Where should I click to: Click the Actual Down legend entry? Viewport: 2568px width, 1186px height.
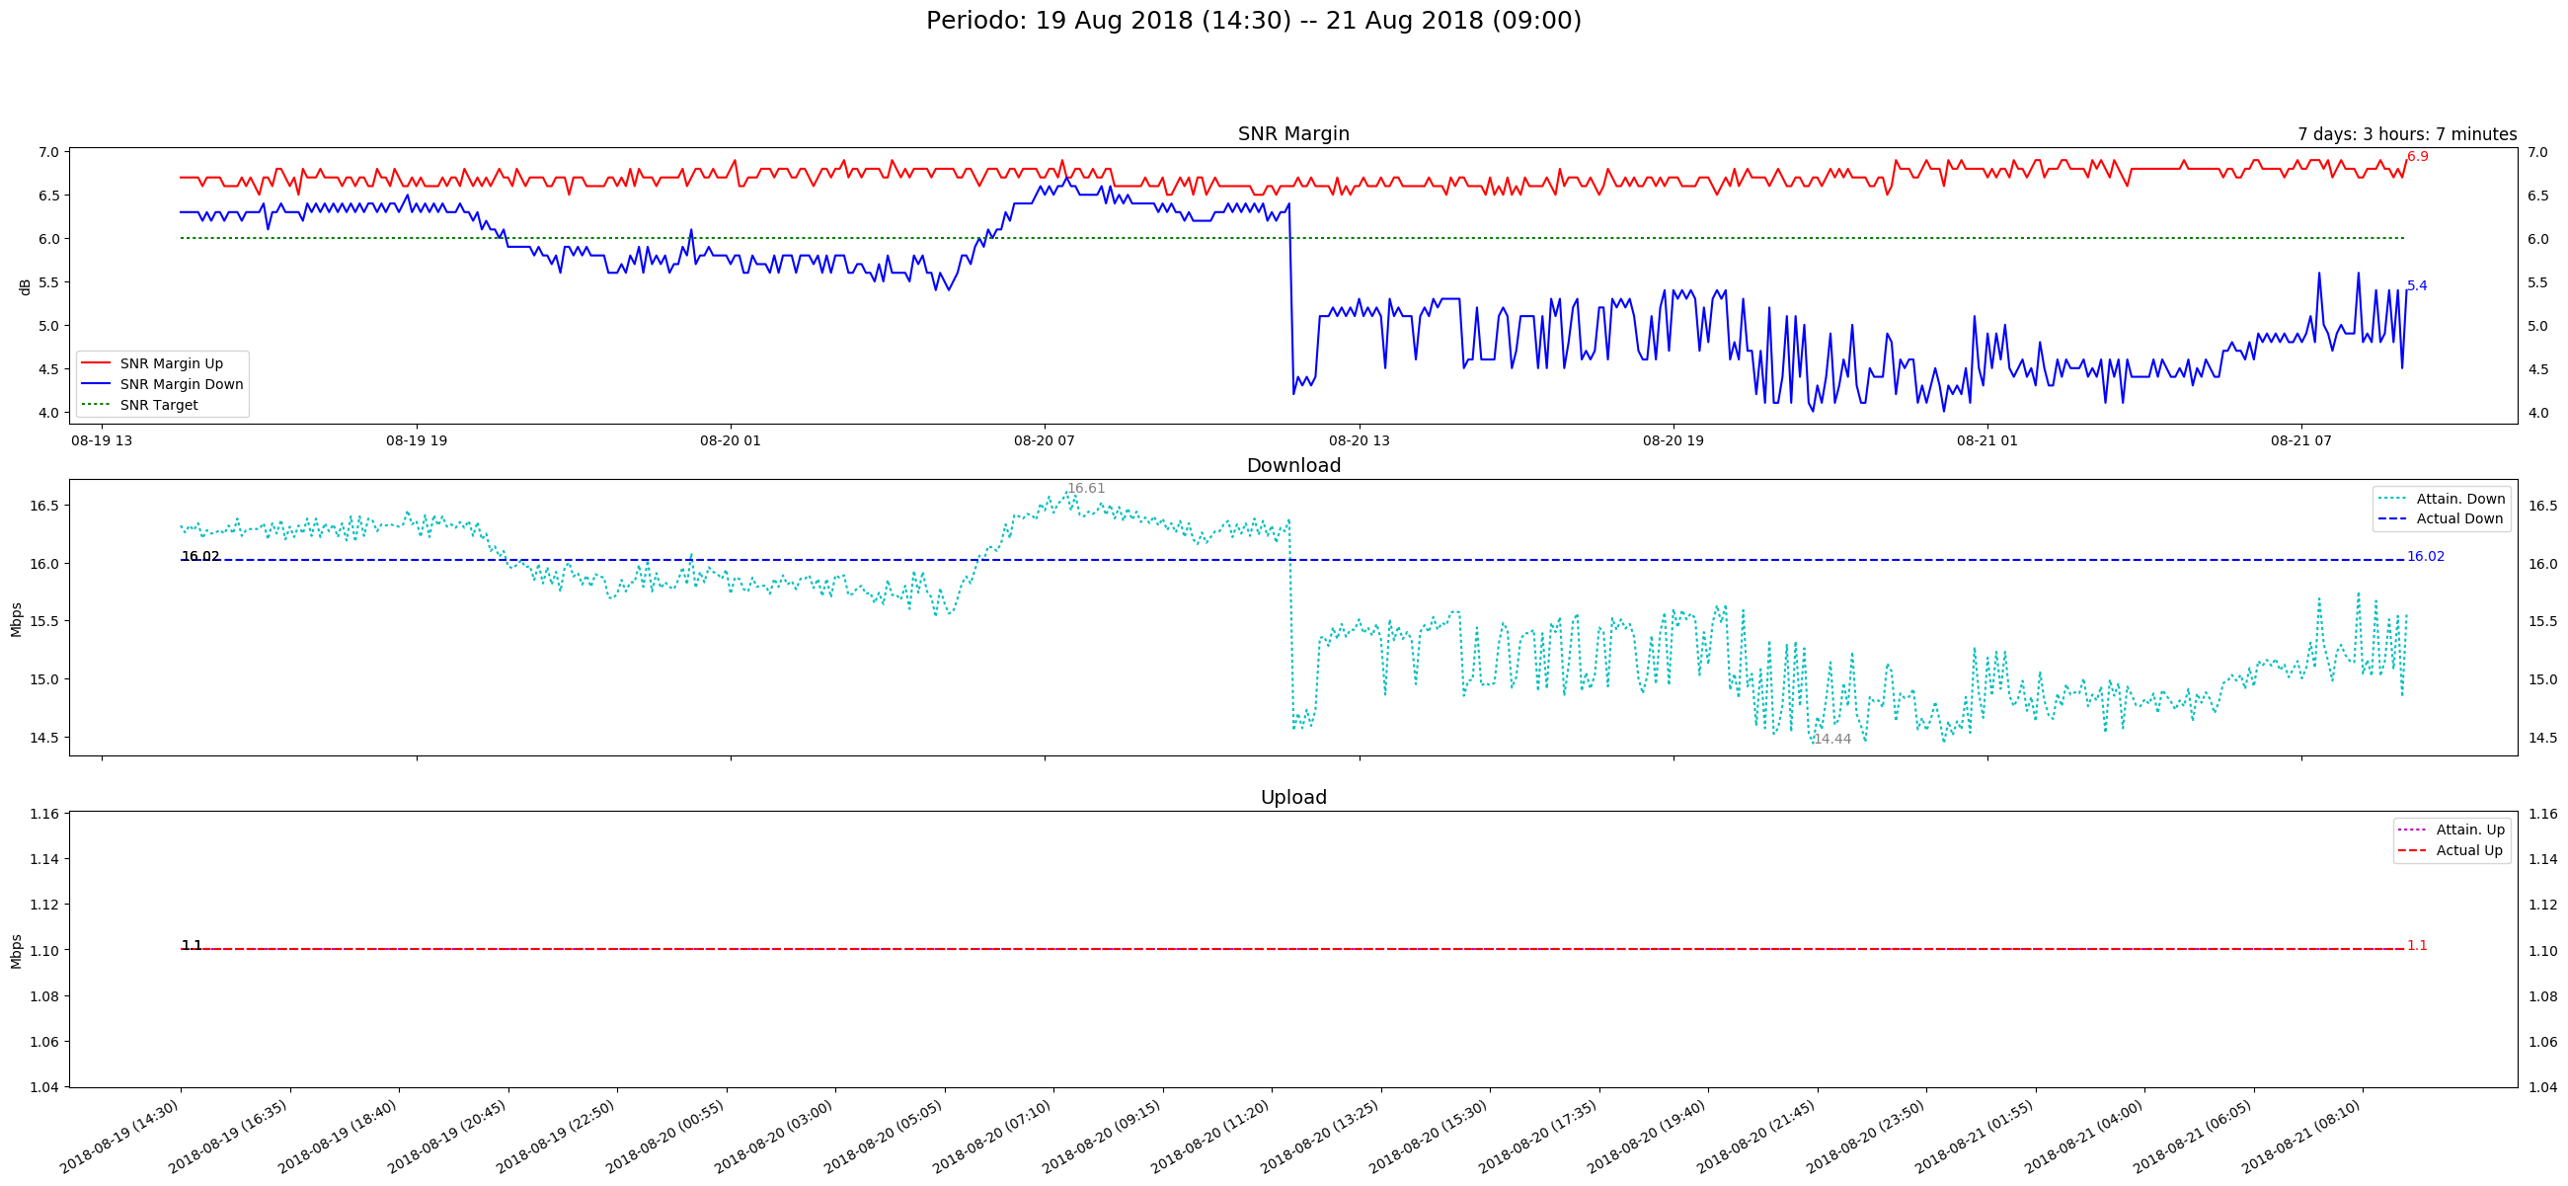tap(2458, 518)
